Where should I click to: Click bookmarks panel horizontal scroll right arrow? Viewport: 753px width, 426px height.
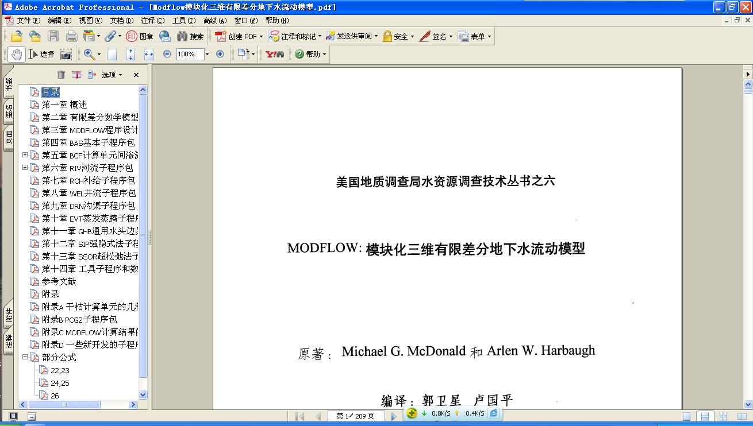click(133, 404)
